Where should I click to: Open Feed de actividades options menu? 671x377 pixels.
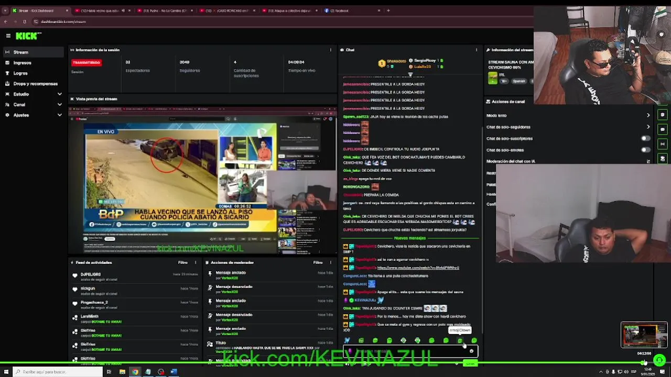pyautogui.click(x=196, y=262)
